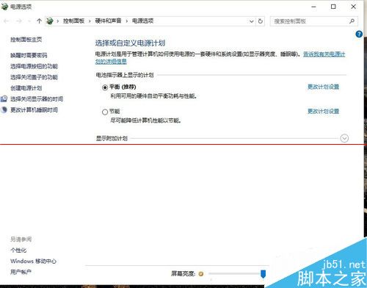Image resolution: width=367 pixels, height=288 pixels.
Task: Open 选择关闭显示器的时间
Action: pyautogui.click(x=37, y=99)
